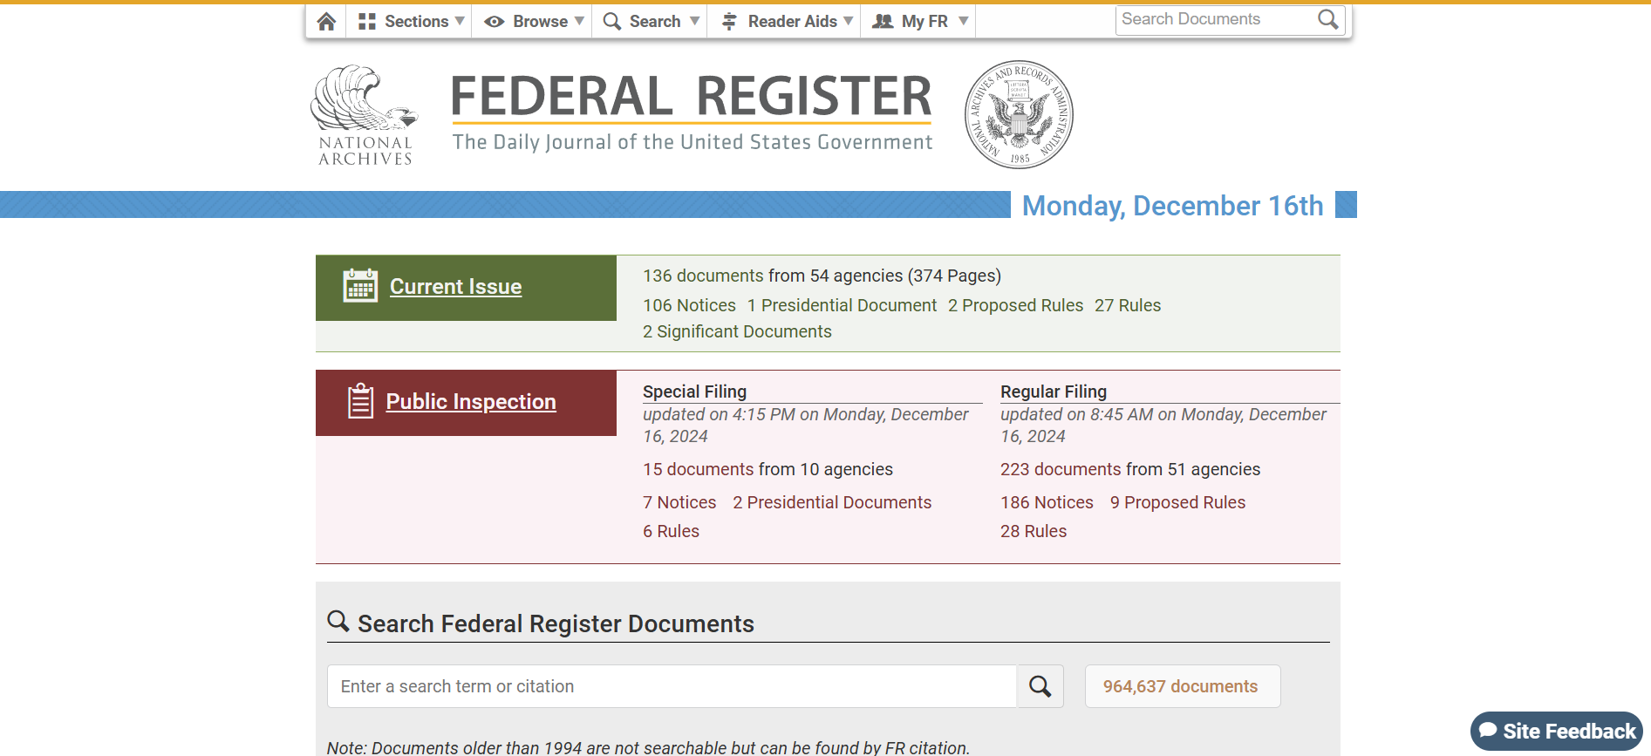Expand the Browse dropdown menu
The height and width of the screenshot is (756, 1651).
[x=532, y=22]
